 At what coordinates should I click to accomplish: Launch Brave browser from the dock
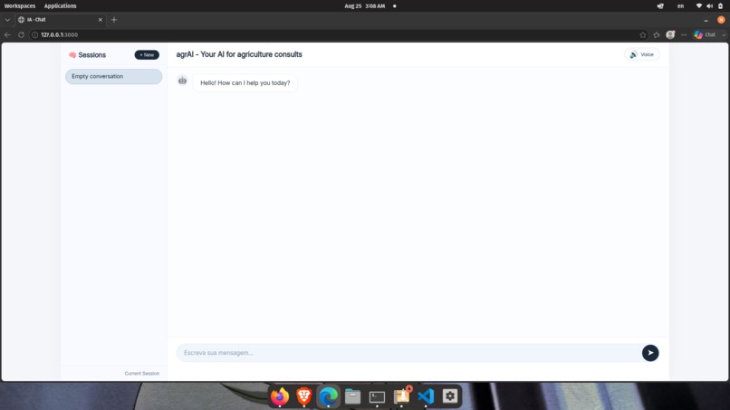tap(304, 396)
